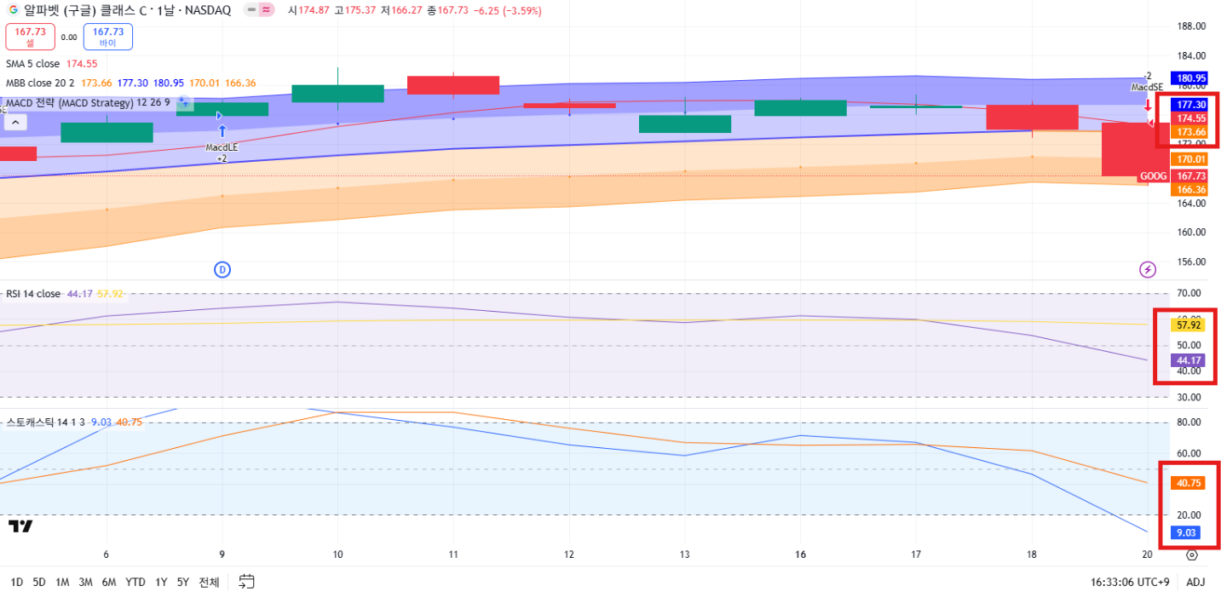Click the blue 177.30 price label
Viewport: 1221px width, 592px height.
coord(1191,104)
